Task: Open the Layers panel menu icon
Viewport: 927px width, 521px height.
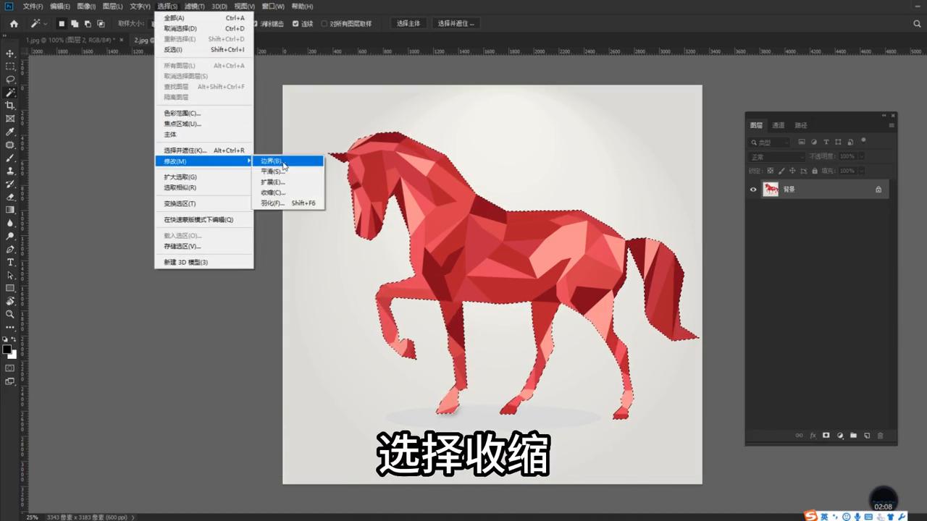Action: [892, 125]
